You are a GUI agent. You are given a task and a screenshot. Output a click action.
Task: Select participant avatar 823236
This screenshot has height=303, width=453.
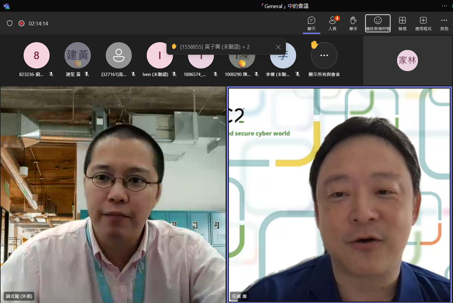click(36, 55)
